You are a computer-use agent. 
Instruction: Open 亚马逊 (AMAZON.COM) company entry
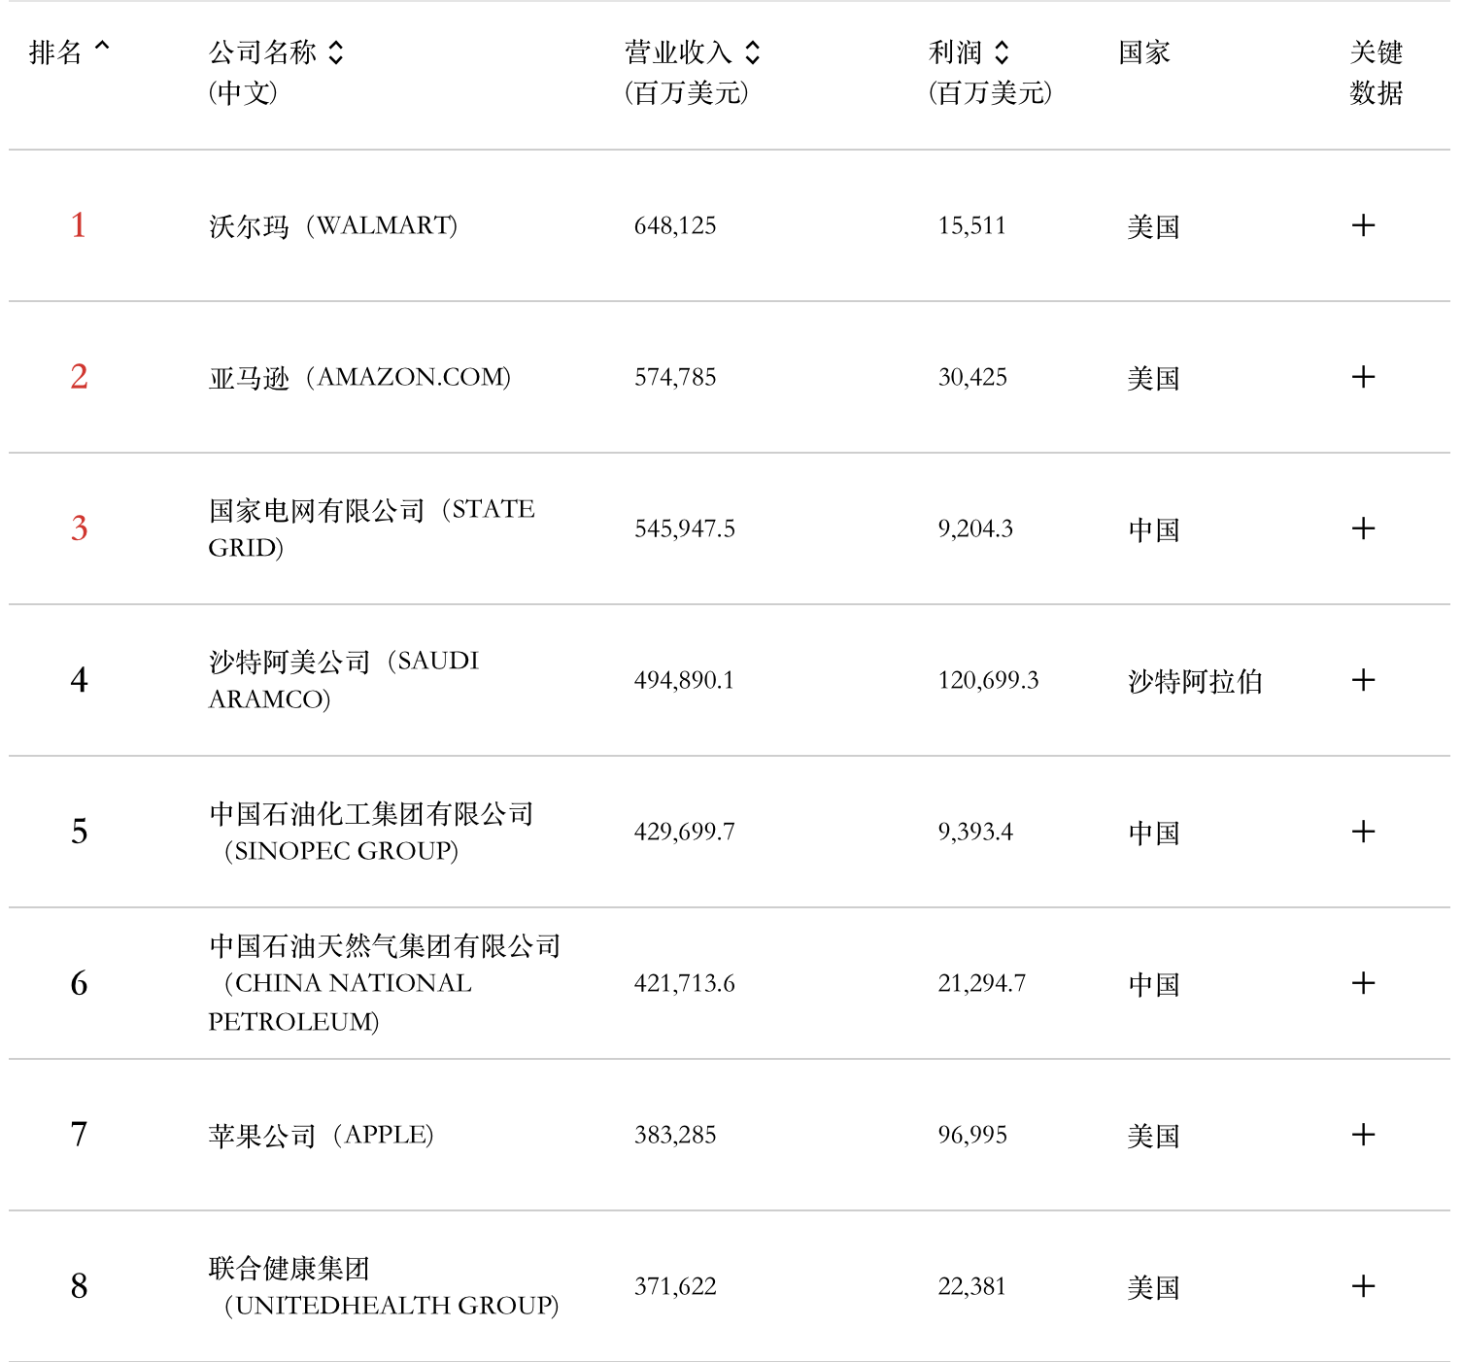(x=359, y=378)
